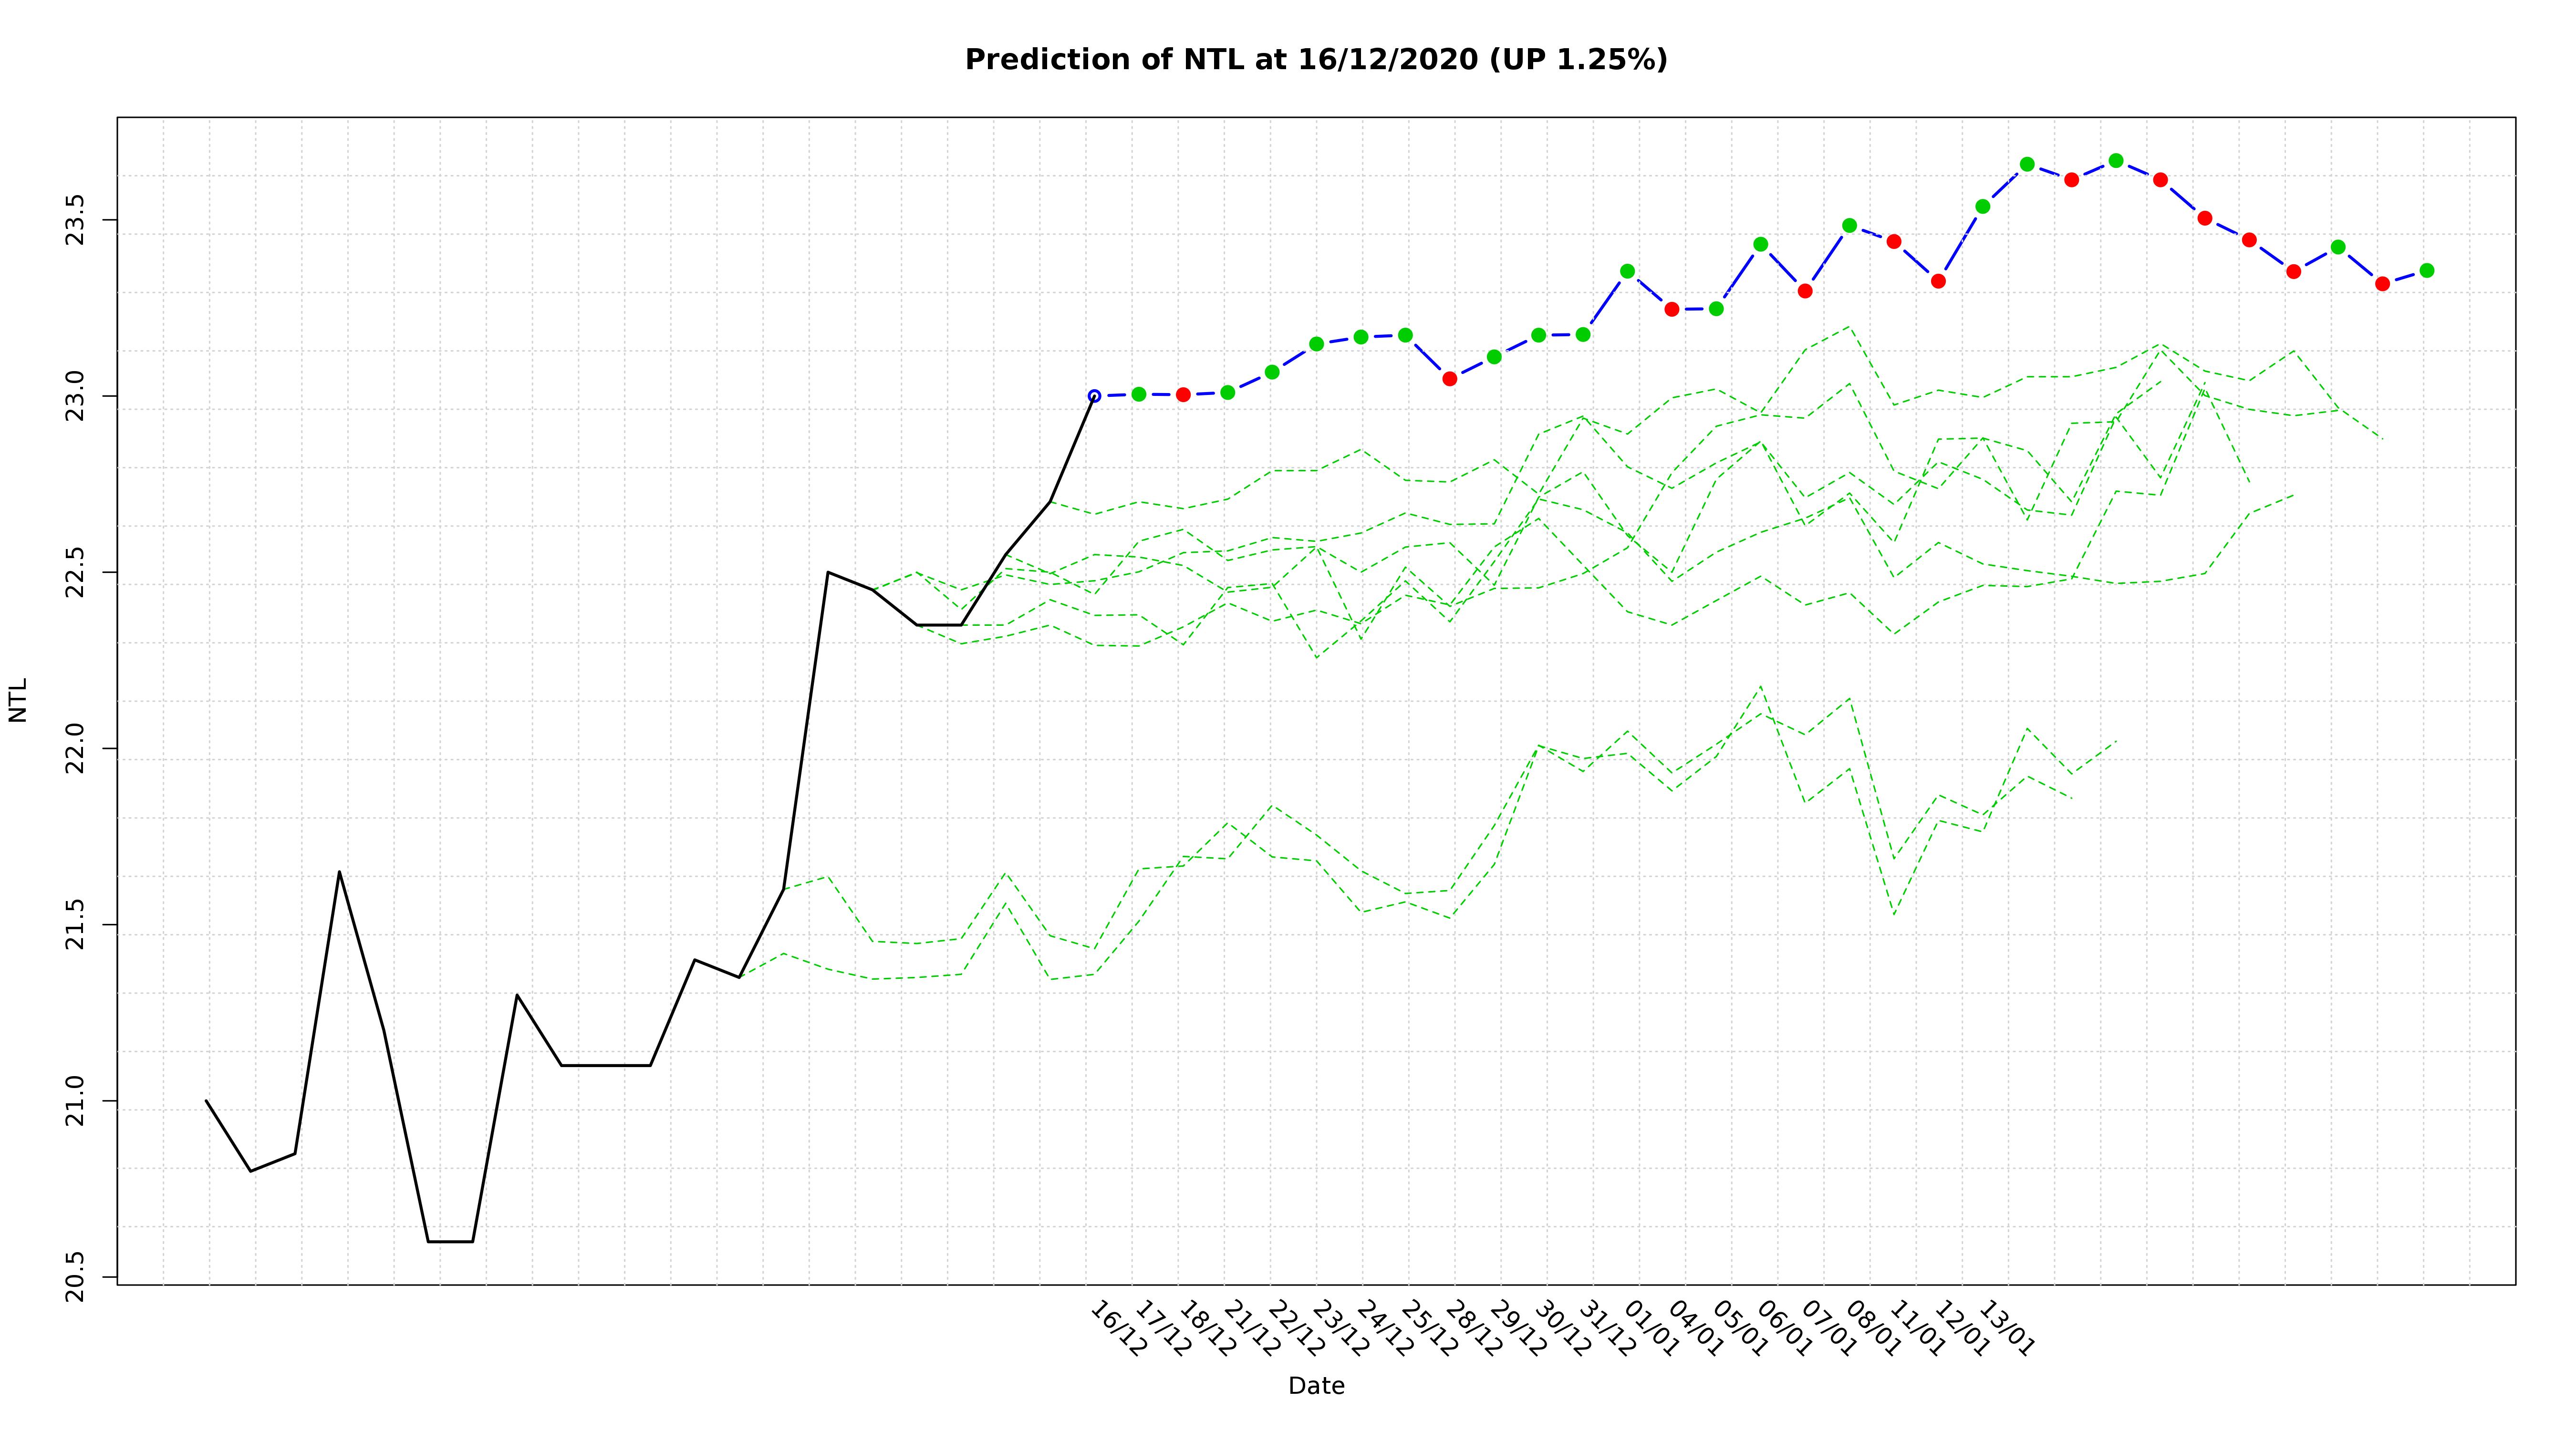Click the green dot above 01/01
This screenshot has height=1431, width=2576.
coord(1627,271)
